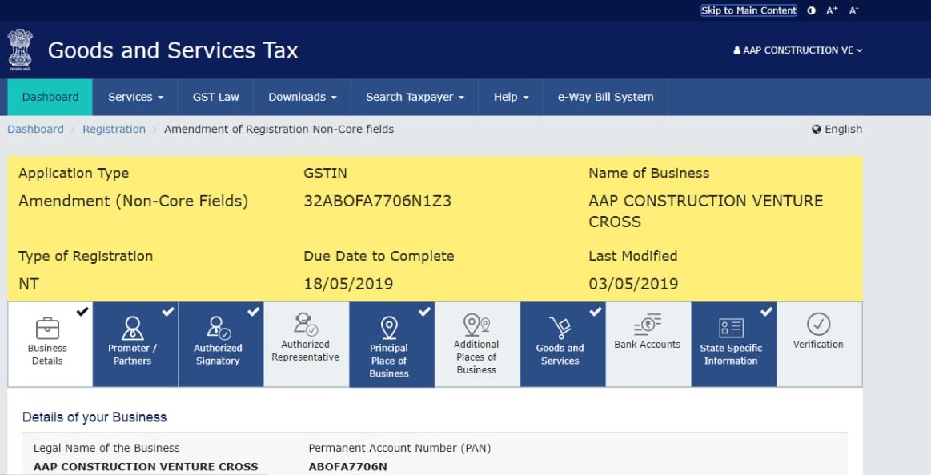Image resolution: width=931 pixels, height=475 pixels.
Task: Open the Authorized Representative icon tab
Action: point(305,324)
